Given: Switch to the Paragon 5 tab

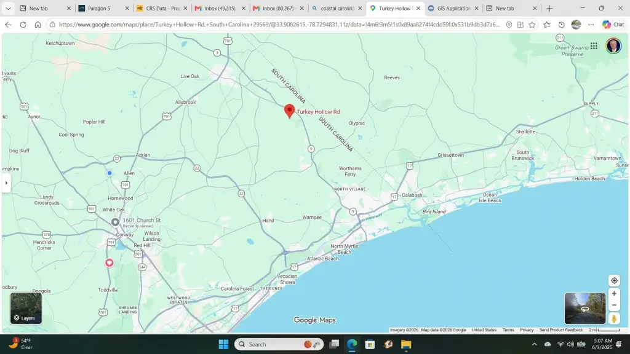Looking at the screenshot, I should [104, 8].
